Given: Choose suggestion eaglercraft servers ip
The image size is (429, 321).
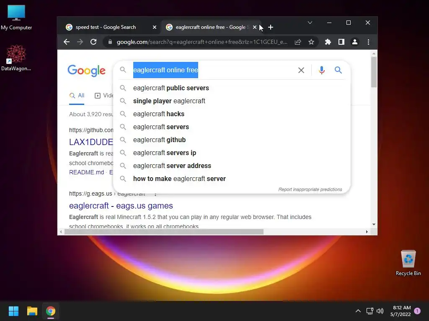Looking at the screenshot, I should [x=231, y=153].
